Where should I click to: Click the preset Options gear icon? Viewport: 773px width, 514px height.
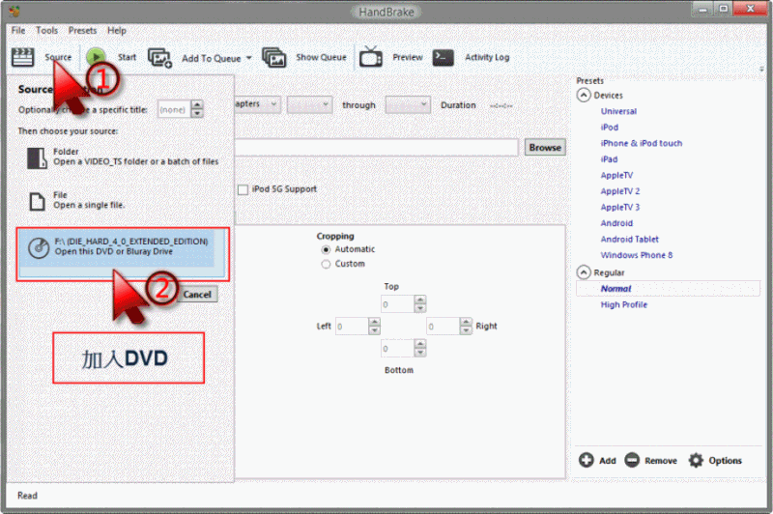pos(696,460)
